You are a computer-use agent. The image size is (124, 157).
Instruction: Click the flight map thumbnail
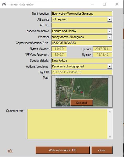(82, 91)
